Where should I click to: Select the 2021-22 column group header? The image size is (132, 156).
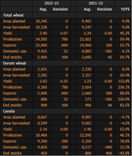pos(96,3)
